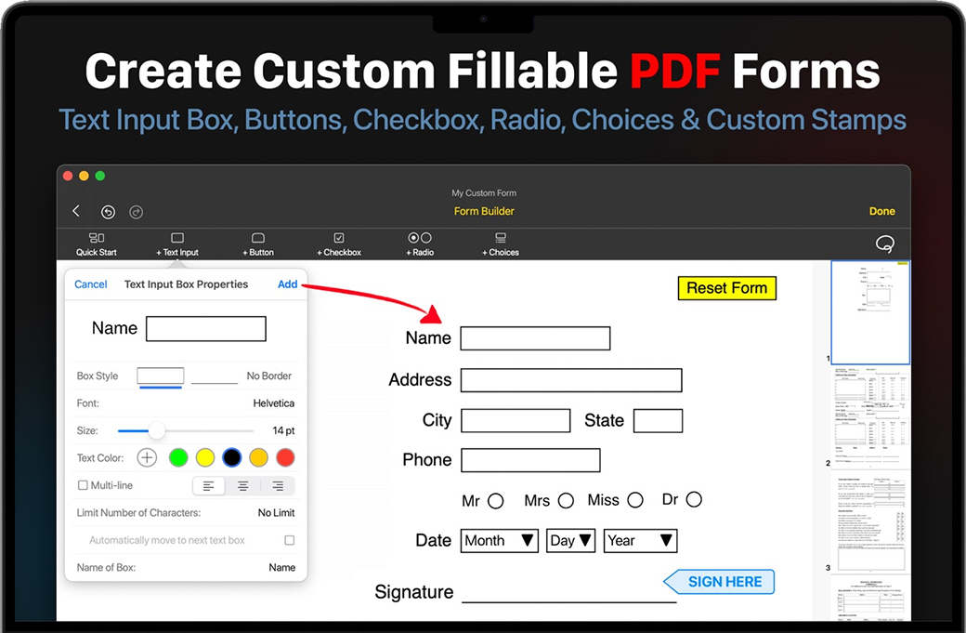This screenshot has height=633, width=966.
Task: Select the + Radio toolbar item
Action: (x=420, y=244)
